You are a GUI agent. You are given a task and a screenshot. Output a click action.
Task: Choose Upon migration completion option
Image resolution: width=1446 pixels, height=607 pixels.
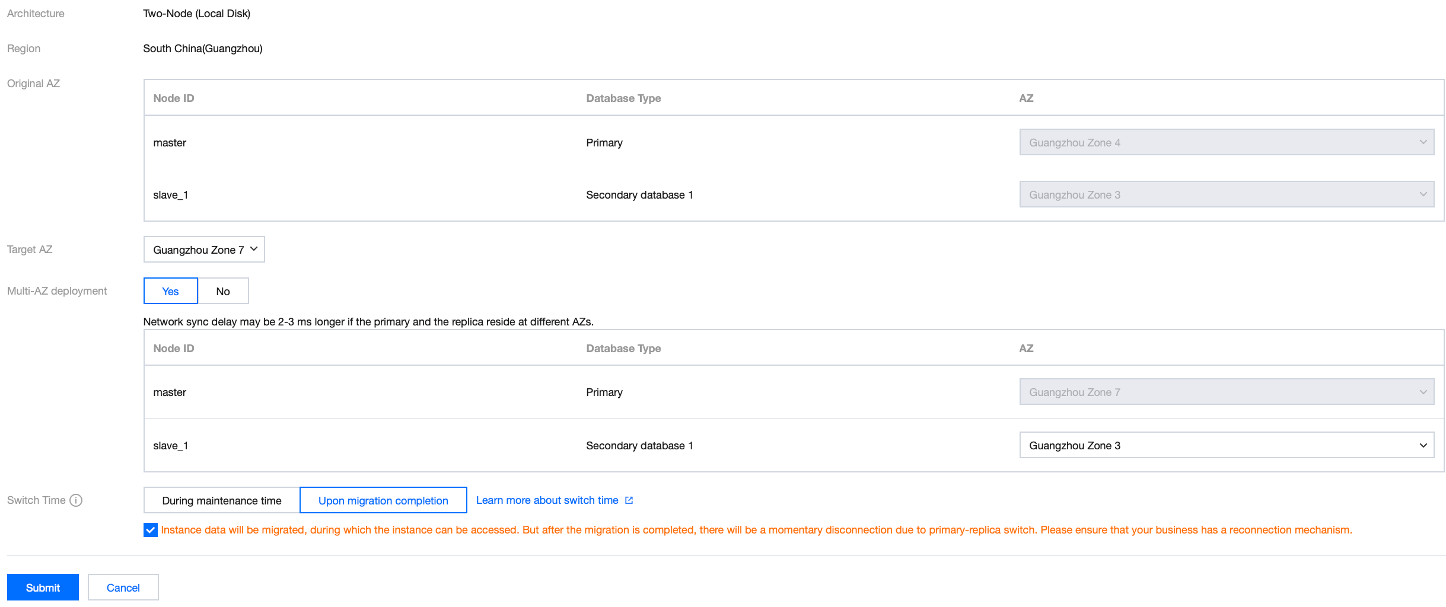click(383, 500)
